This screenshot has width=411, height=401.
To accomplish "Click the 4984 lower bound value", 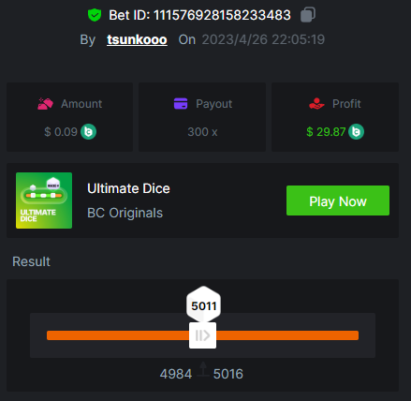I will point(176,374).
